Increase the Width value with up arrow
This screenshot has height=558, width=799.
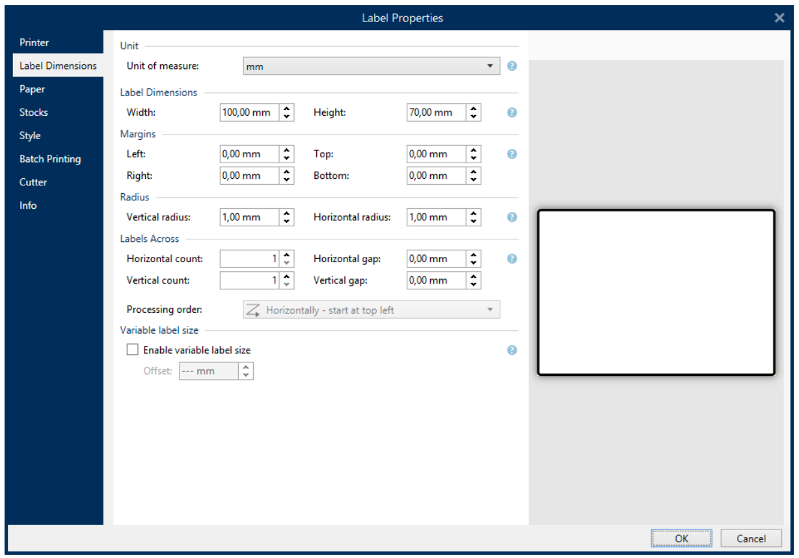(x=287, y=109)
